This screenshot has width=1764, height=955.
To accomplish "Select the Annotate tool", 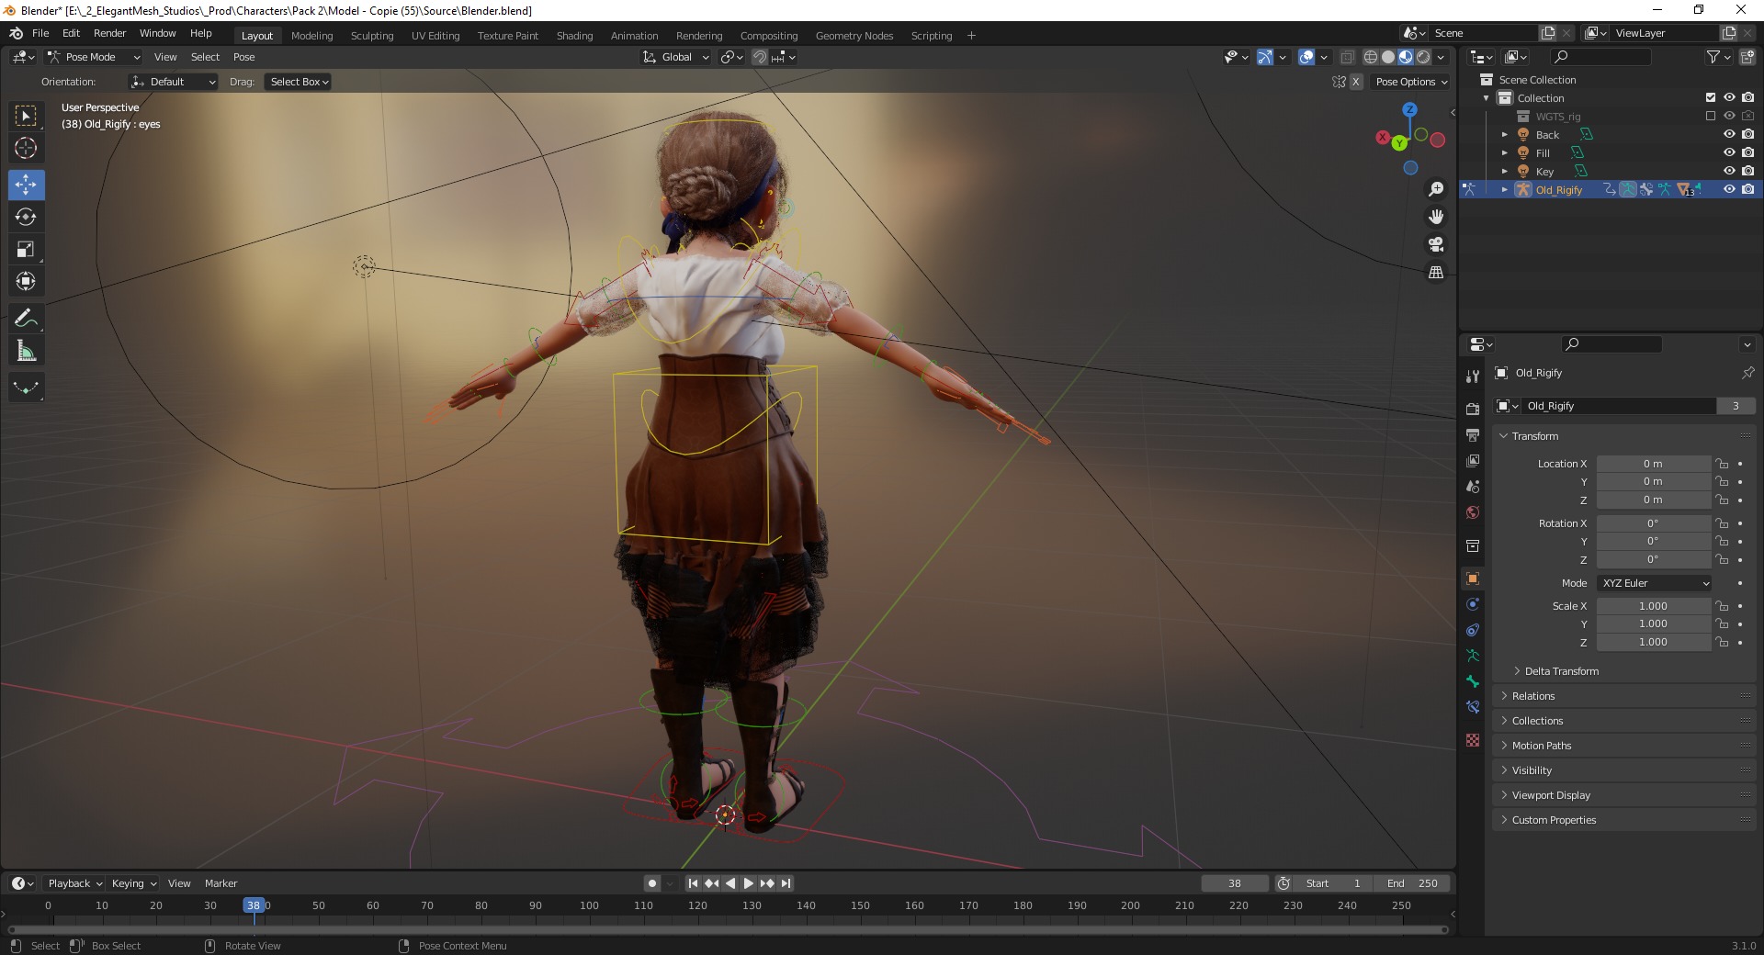I will (x=26, y=319).
